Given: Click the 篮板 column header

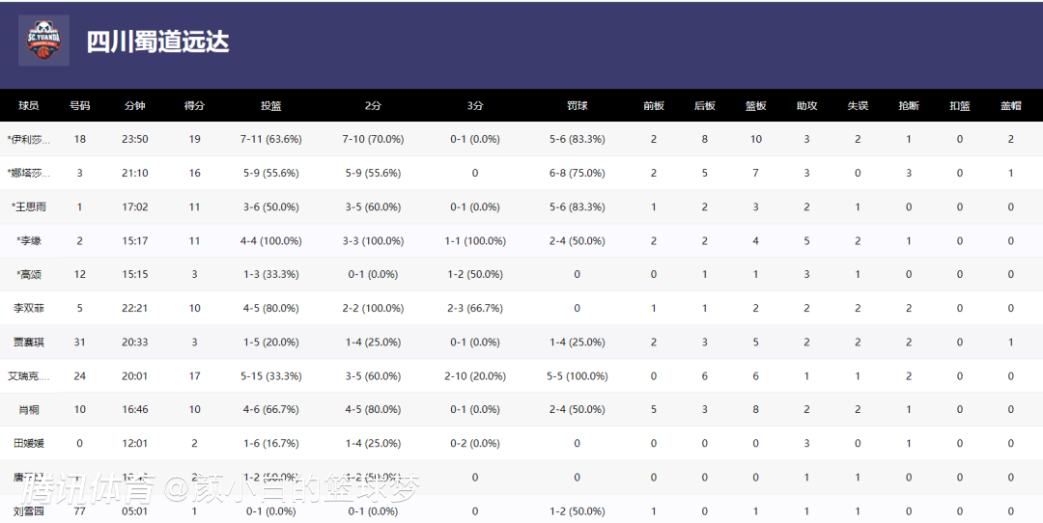Looking at the screenshot, I should [x=755, y=106].
